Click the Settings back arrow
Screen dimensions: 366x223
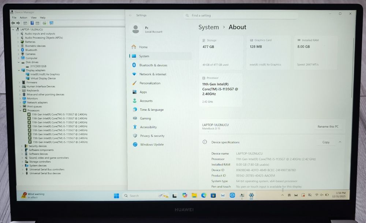click(131, 15)
